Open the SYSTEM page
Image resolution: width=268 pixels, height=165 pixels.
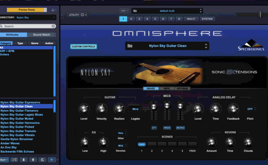pos(207,19)
